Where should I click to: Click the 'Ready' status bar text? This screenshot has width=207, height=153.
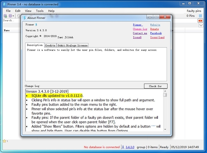pos(164,147)
